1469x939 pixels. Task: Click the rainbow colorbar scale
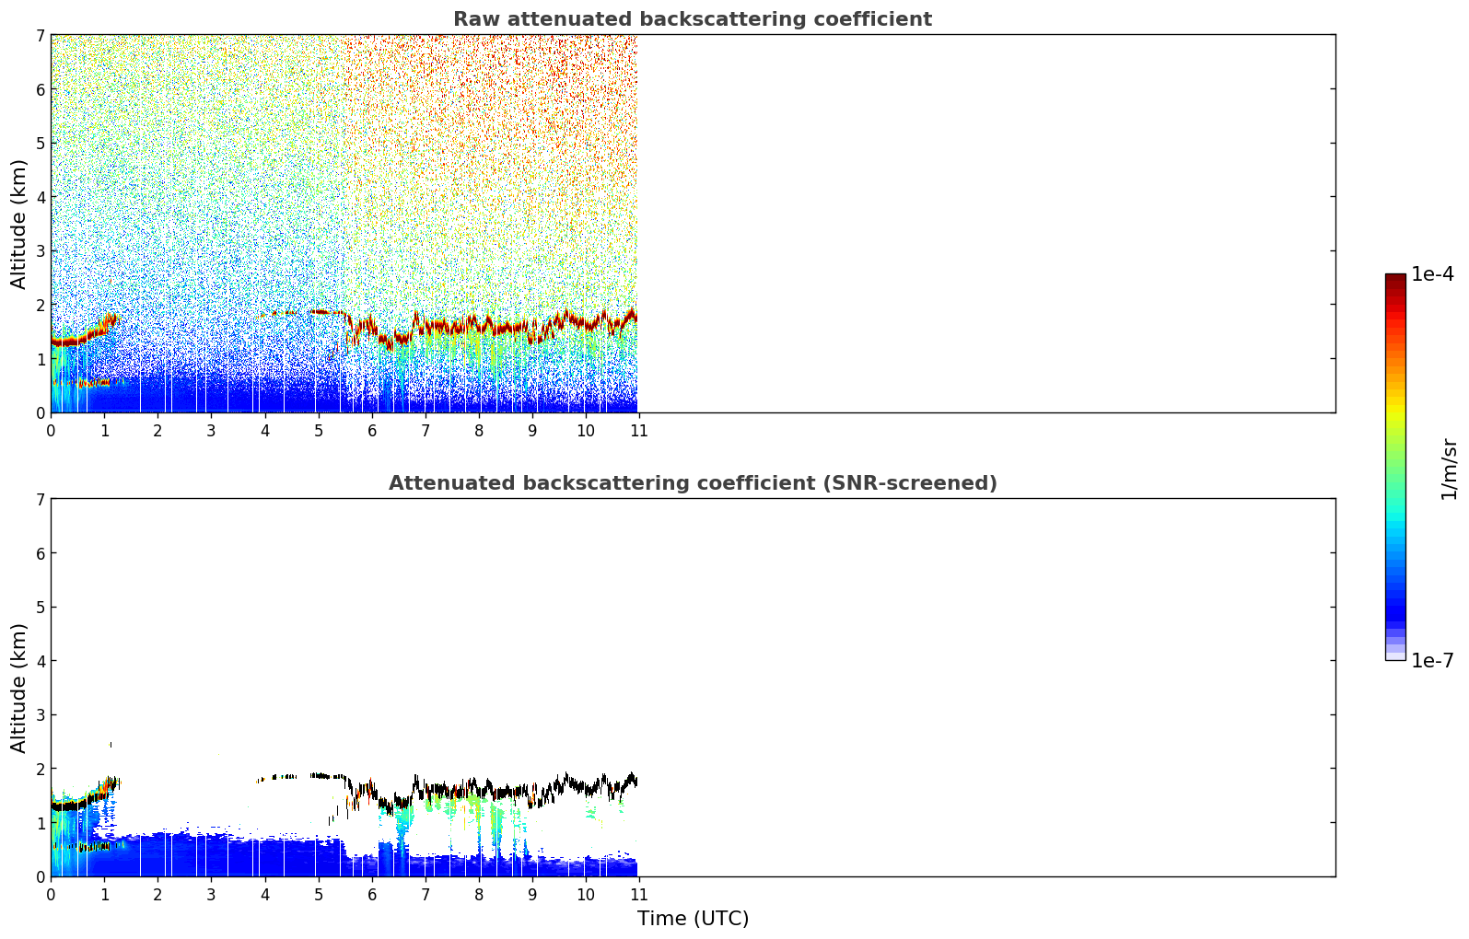pyautogui.click(x=1395, y=467)
